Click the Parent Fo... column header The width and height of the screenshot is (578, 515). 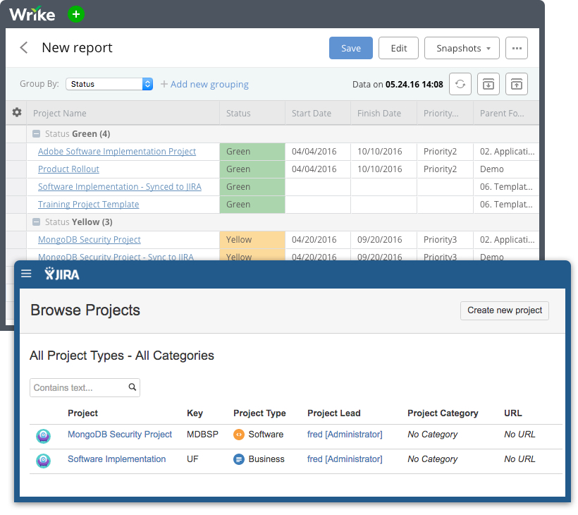tap(506, 114)
